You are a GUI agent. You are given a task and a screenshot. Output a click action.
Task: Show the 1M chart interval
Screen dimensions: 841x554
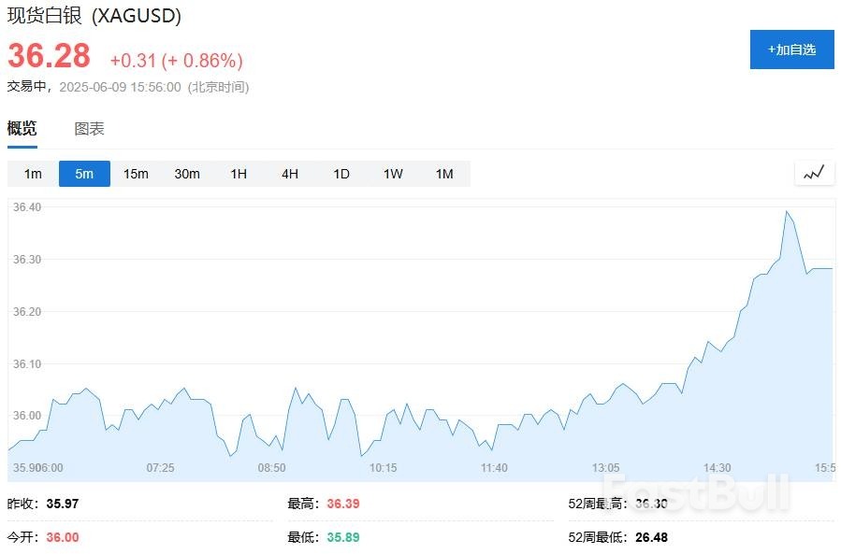444,174
